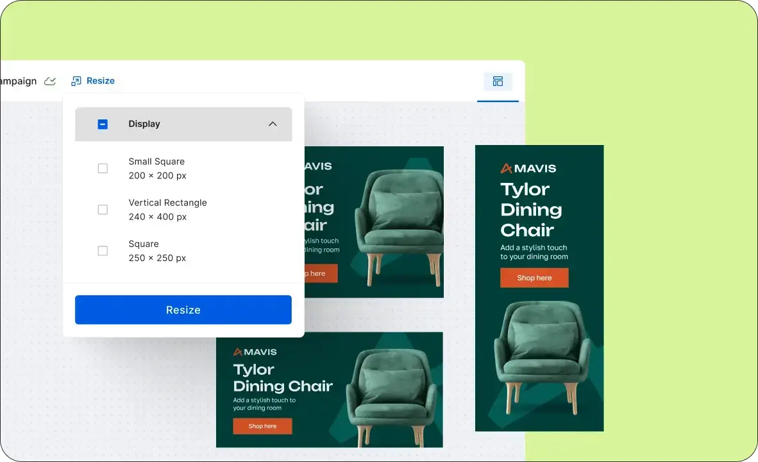Click the Tylor Dining Chair heading on the tall banner
Screen dimensions: 758x462
[x=531, y=209]
